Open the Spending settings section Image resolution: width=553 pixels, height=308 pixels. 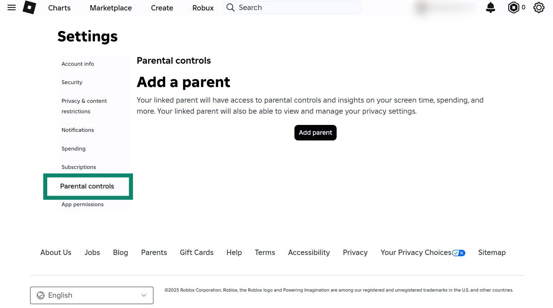(73, 148)
